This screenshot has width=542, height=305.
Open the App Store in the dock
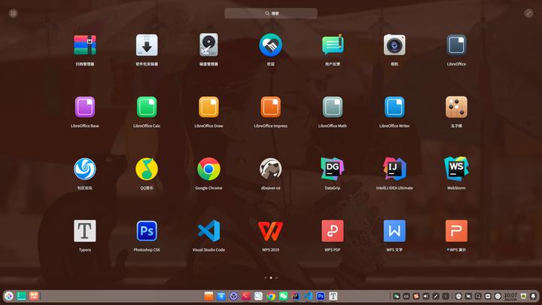221,296
